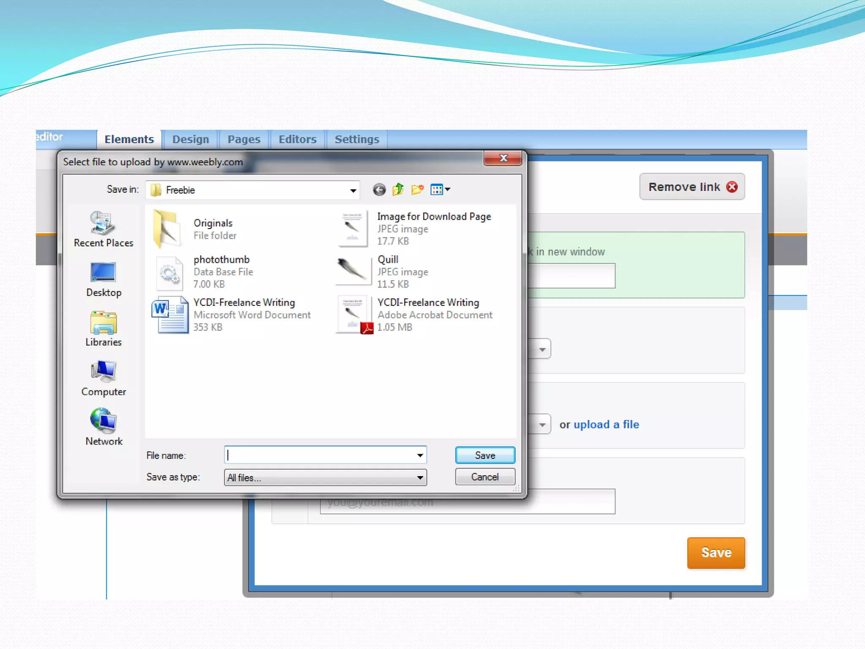
Task: Open the View Menu icon dropdown
Action: (x=441, y=190)
